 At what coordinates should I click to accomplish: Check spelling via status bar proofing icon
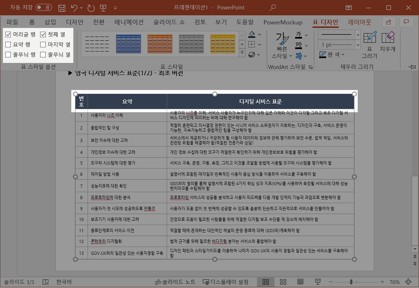(46, 282)
